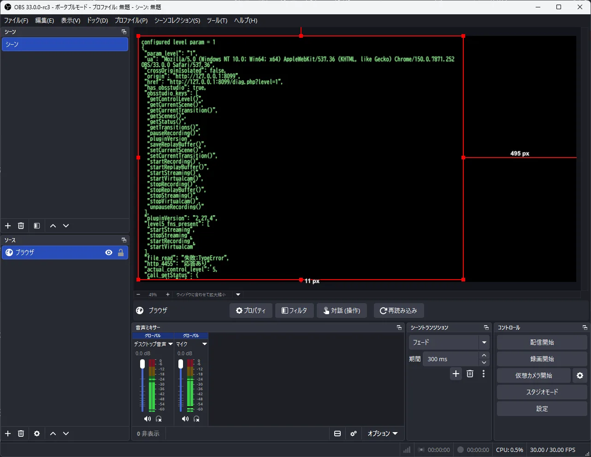This screenshot has height=457, width=591.
Task: Move source down in Sources panel
Action: [66, 434]
